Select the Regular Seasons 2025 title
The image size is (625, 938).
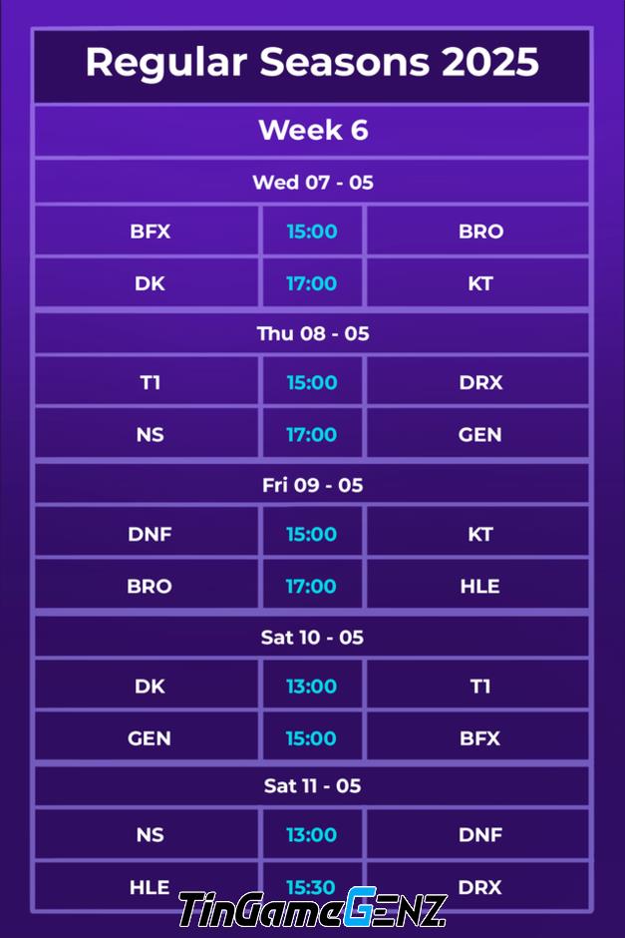[x=312, y=62]
